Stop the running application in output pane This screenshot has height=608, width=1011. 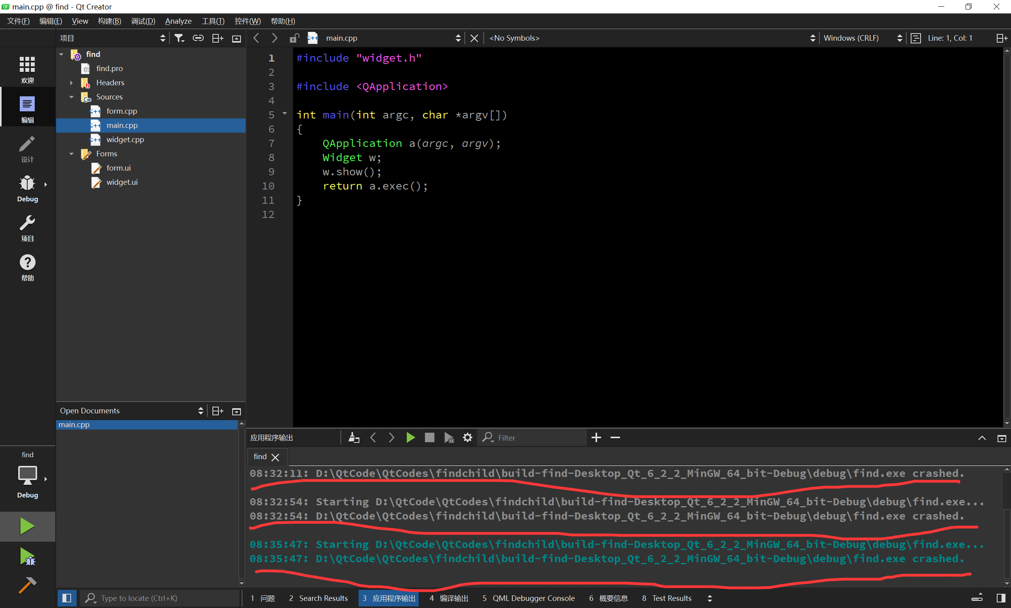coord(429,437)
